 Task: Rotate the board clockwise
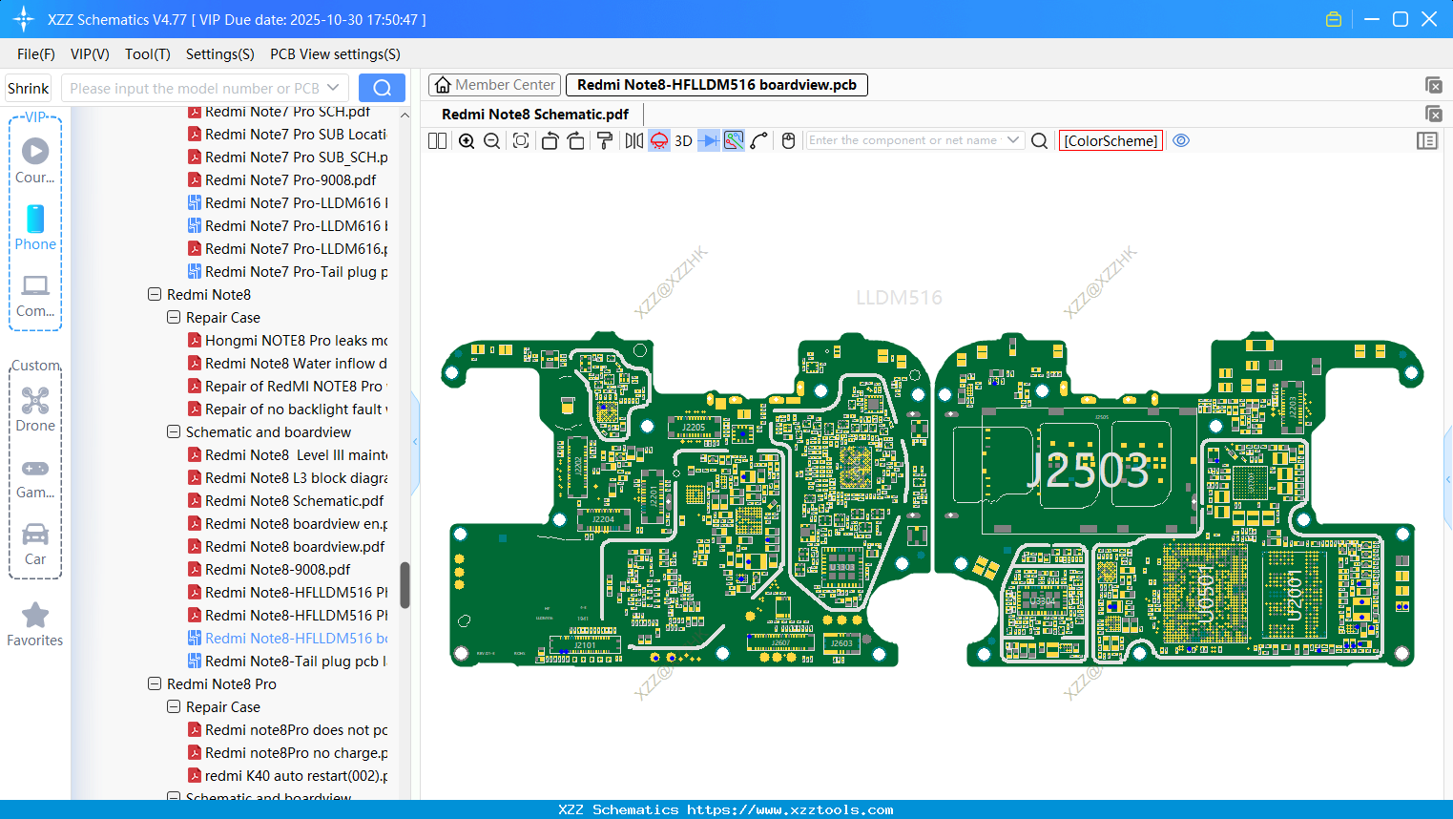(576, 140)
